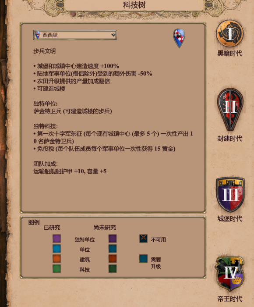Select the unresearched unit dark blue swatch

pyautogui.click(x=113, y=249)
